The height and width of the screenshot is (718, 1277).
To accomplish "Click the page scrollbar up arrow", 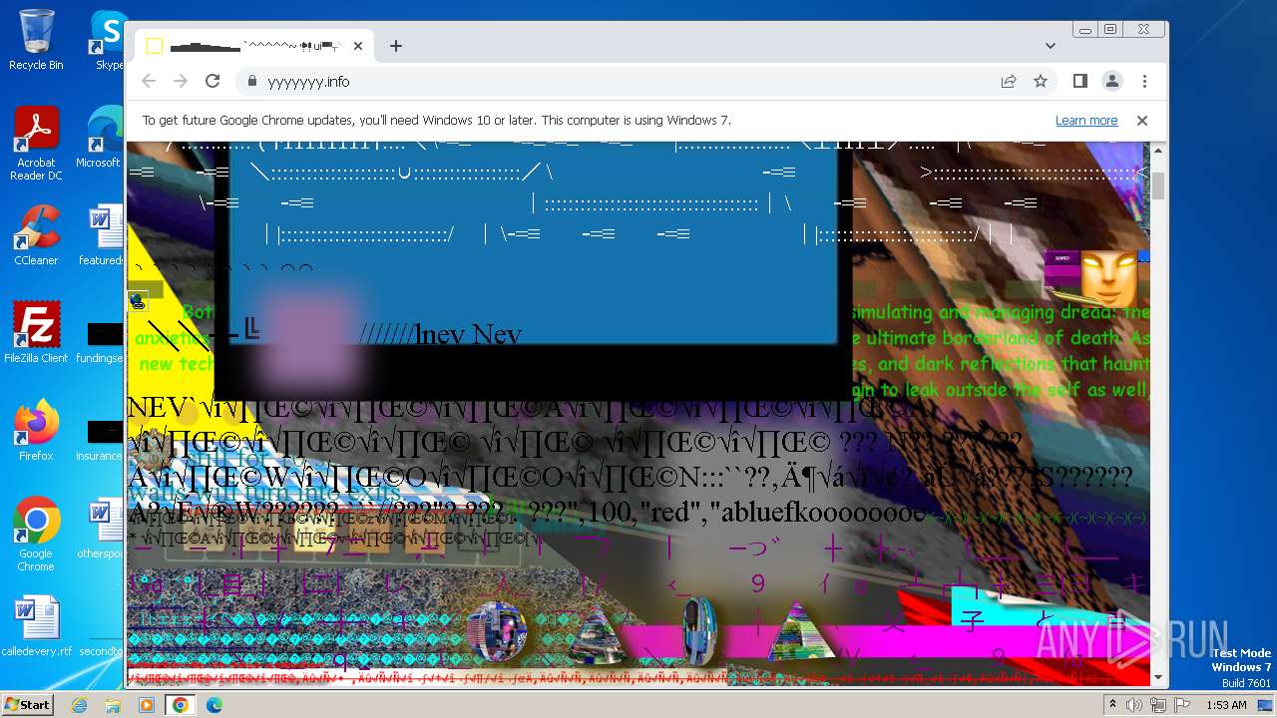I will tap(1158, 150).
